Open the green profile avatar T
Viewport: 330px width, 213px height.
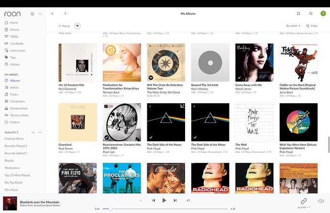tap(323, 13)
